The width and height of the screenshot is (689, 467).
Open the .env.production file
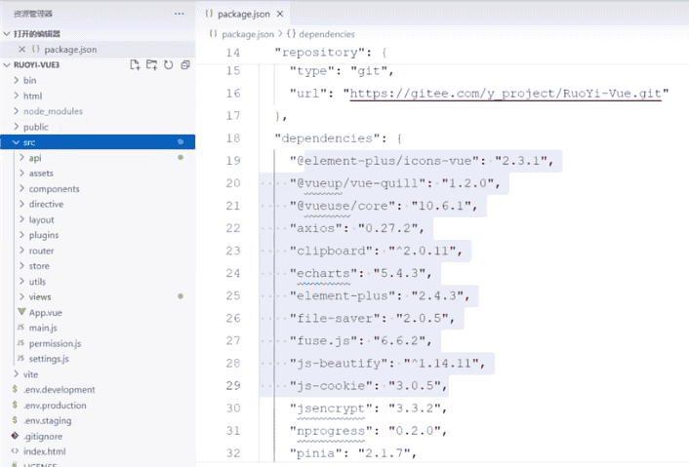pyautogui.click(x=55, y=405)
